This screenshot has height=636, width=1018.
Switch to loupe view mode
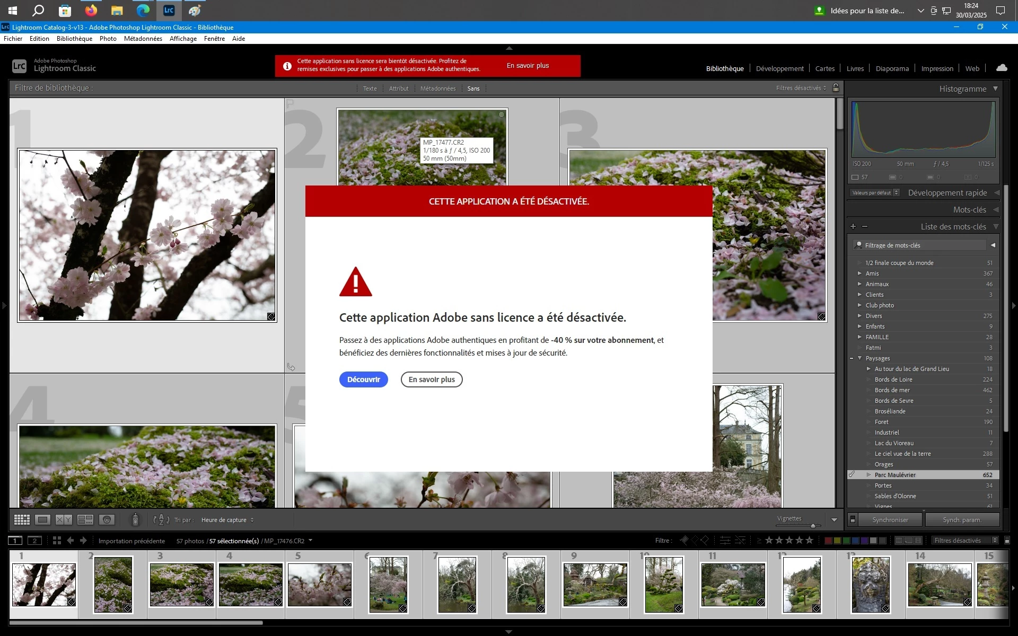pyautogui.click(x=43, y=520)
